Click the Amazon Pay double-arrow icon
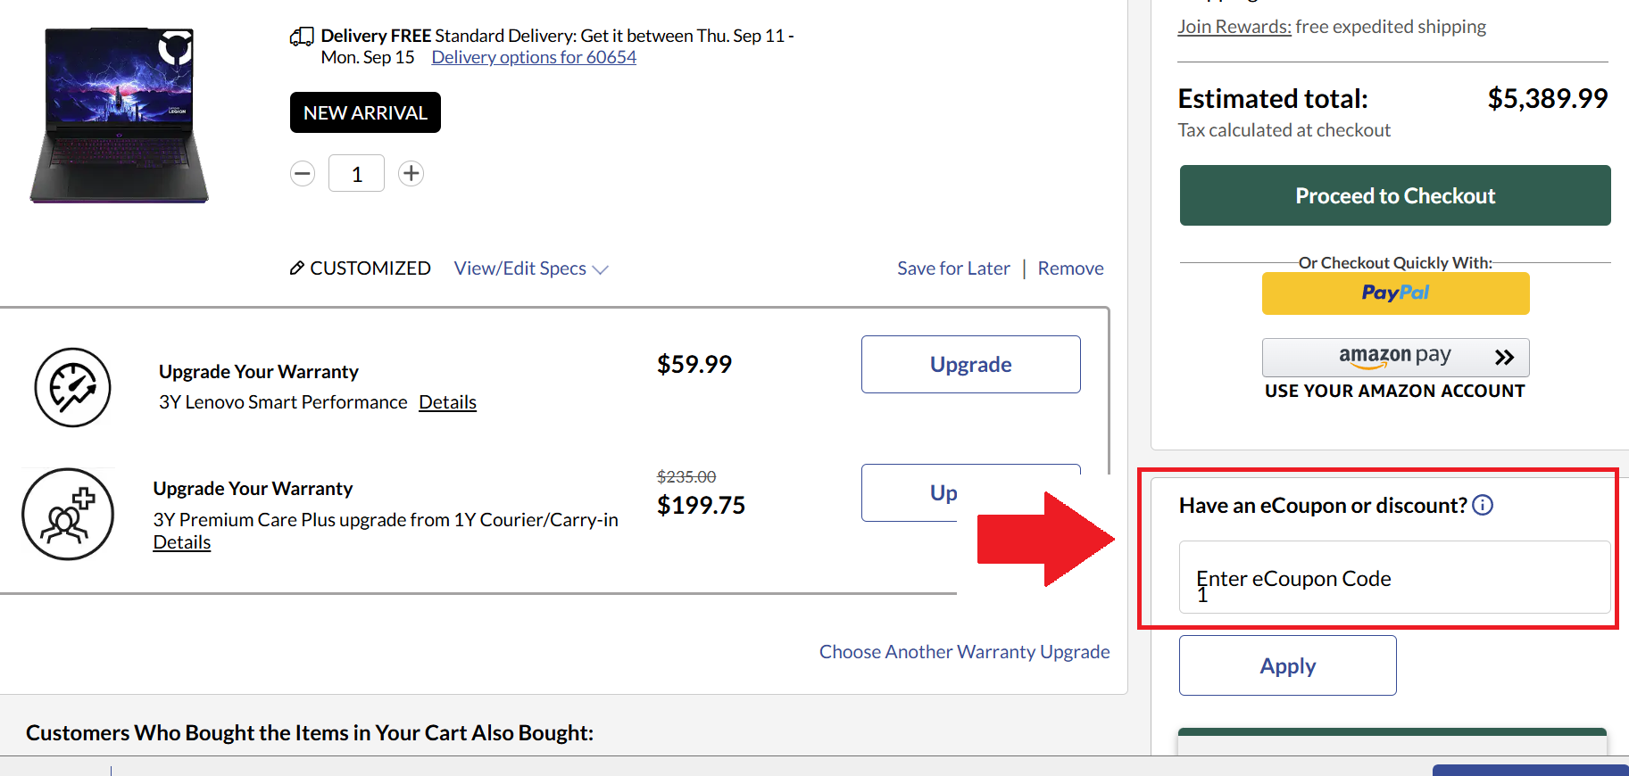1629x776 pixels. point(1504,357)
